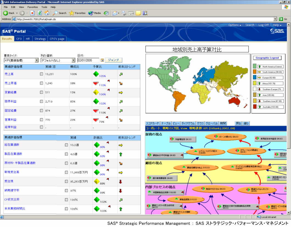Image resolution: width=291 pixels, height=227 pixels.
Task: Select the ダイアグラム tab above the strategy map
Action: tap(188, 123)
